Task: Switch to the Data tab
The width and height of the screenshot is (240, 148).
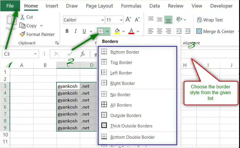Action: pos(154,6)
